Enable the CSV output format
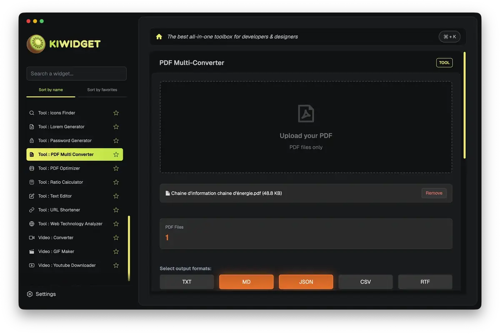Image resolution: width=500 pixels, height=334 pixels. tap(365, 282)
